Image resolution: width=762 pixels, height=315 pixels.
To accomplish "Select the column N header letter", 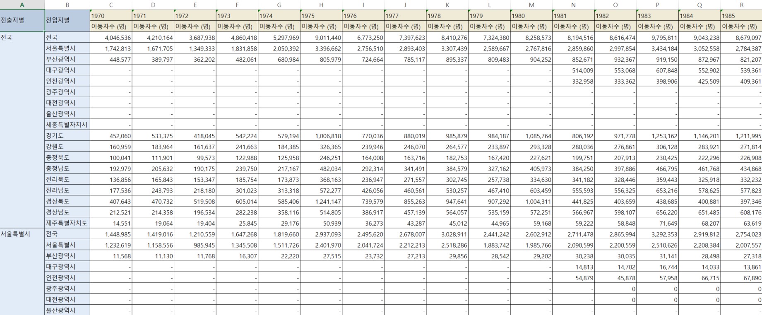I will (573, 5).
